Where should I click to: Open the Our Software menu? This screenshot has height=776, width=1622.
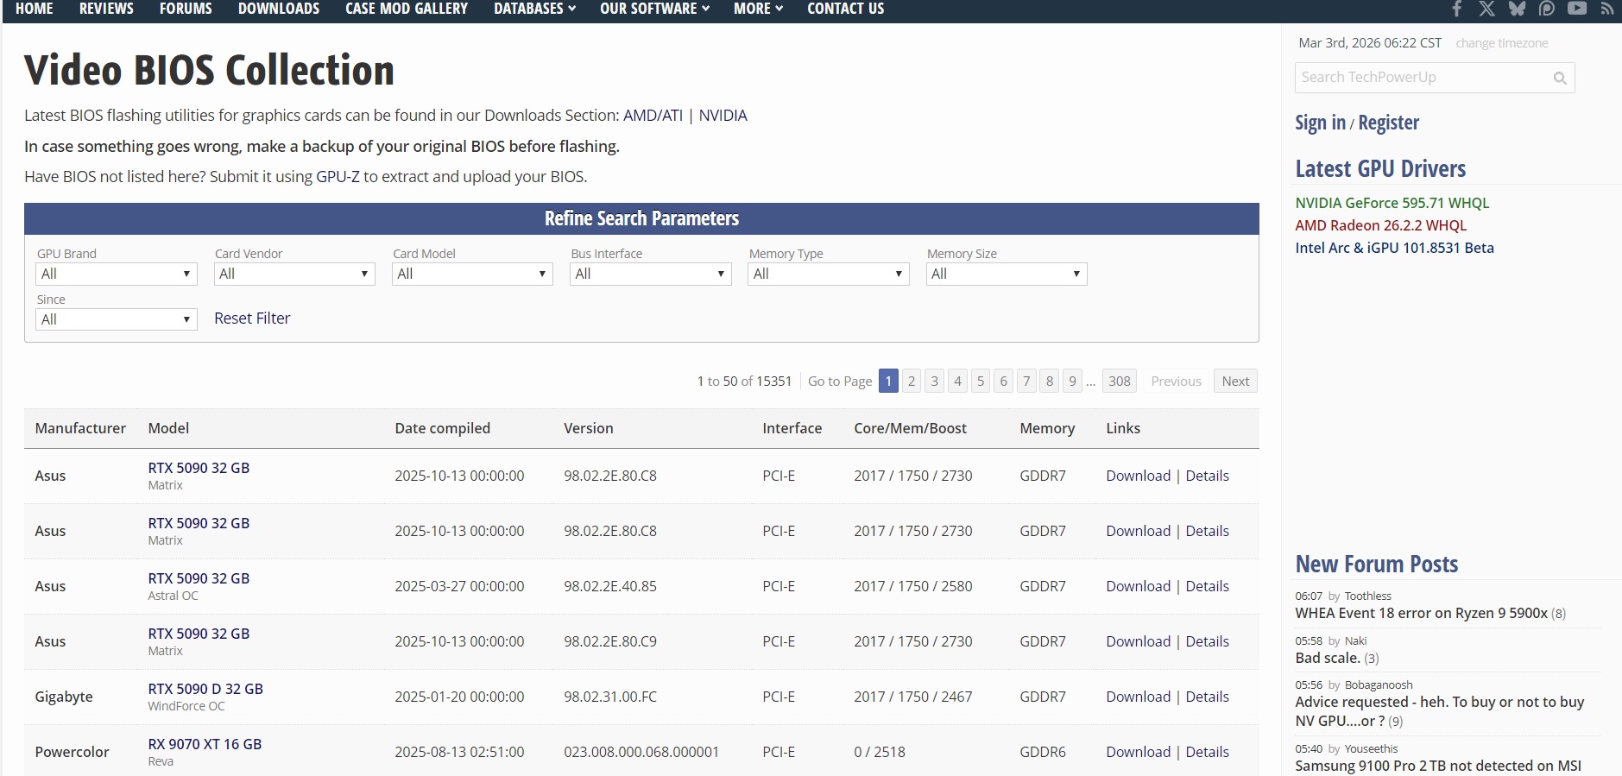[654, 9]
